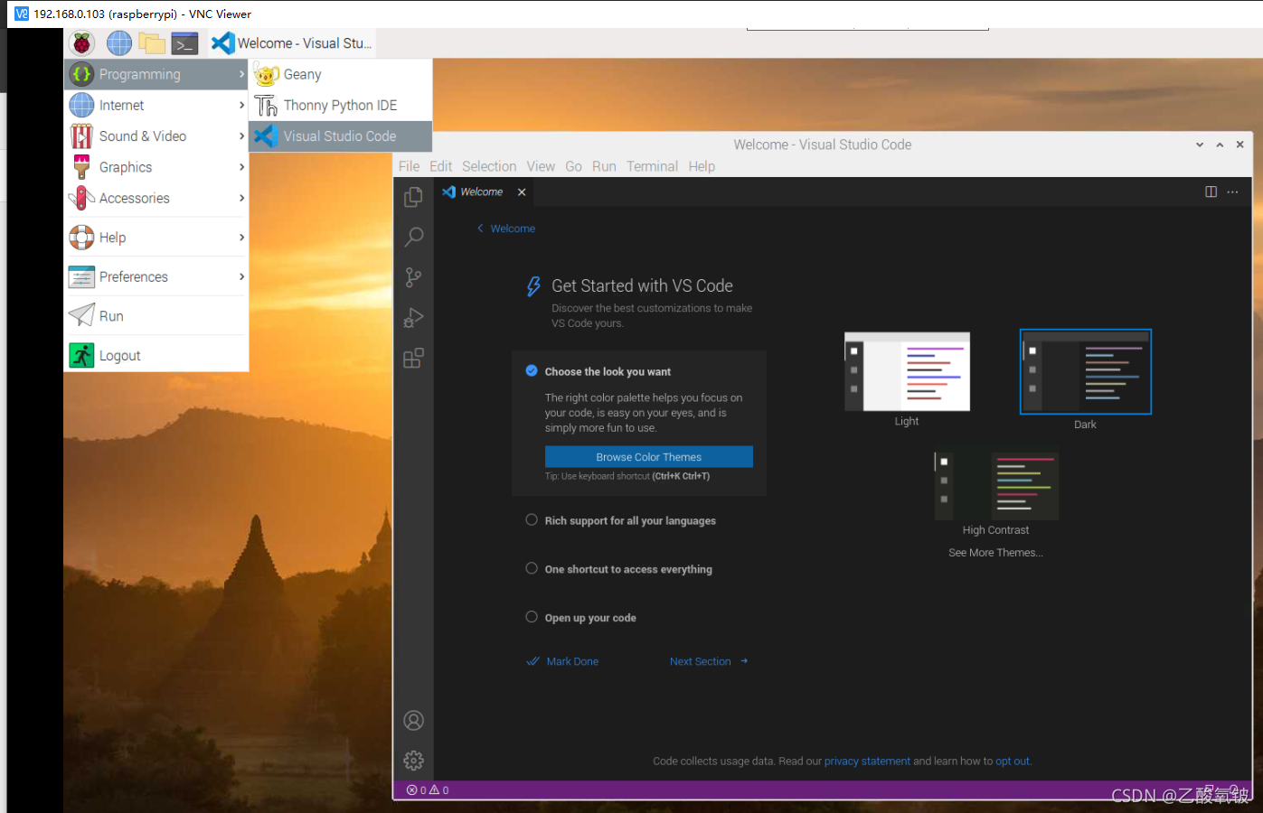The height and width of the screenshot is (813, 1263).
Task: Open the Run and Debug view icon
Action: pyautogui.click(x=413, y=318)
